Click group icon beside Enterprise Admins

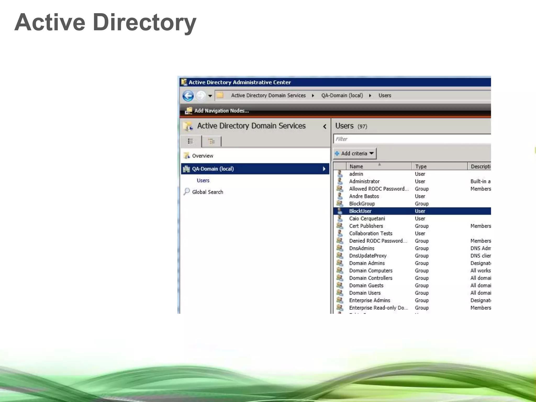[340, 300]
